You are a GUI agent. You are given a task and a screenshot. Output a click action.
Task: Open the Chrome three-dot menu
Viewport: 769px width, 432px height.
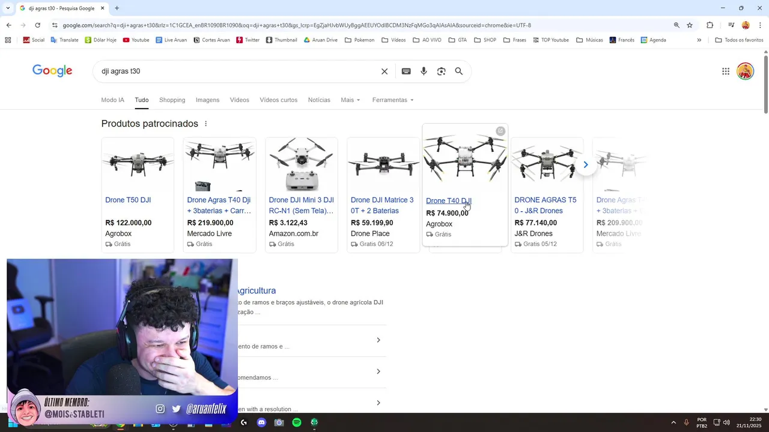[x=760, y=25]
